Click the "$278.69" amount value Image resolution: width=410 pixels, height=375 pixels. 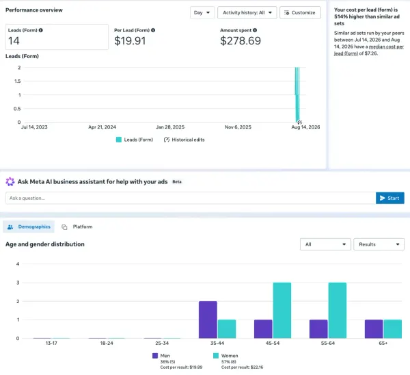coord(241,40)
